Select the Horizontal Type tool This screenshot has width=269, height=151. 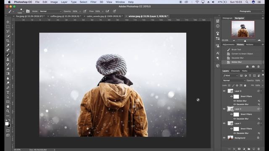coord(8,92)
